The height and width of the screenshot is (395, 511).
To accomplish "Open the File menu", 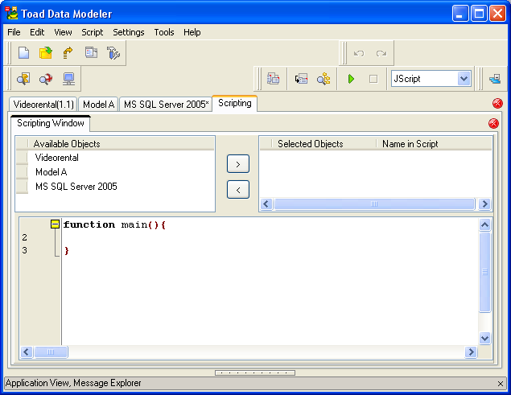I will [x=14, y=32].
